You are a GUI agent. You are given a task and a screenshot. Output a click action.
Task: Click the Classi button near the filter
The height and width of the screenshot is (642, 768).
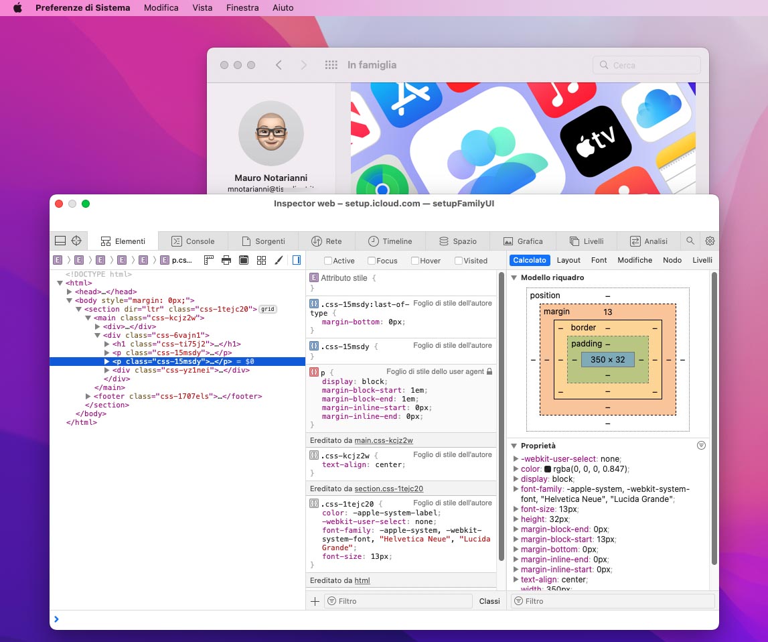click(489, 601)
